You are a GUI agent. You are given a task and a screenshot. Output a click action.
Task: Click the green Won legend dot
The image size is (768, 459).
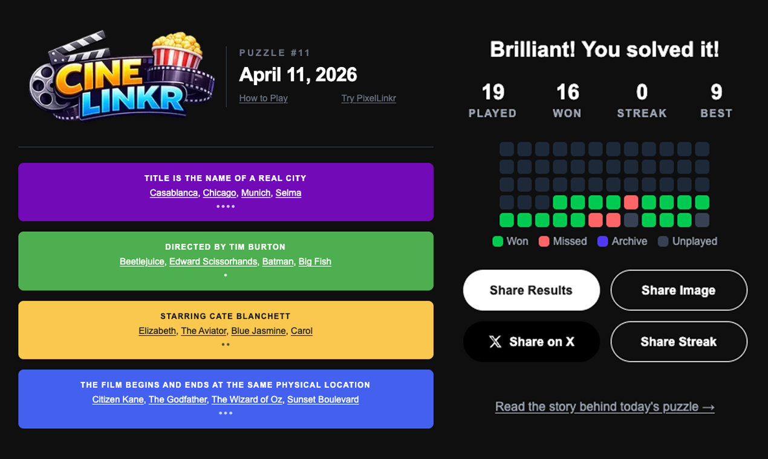(498, 242)
